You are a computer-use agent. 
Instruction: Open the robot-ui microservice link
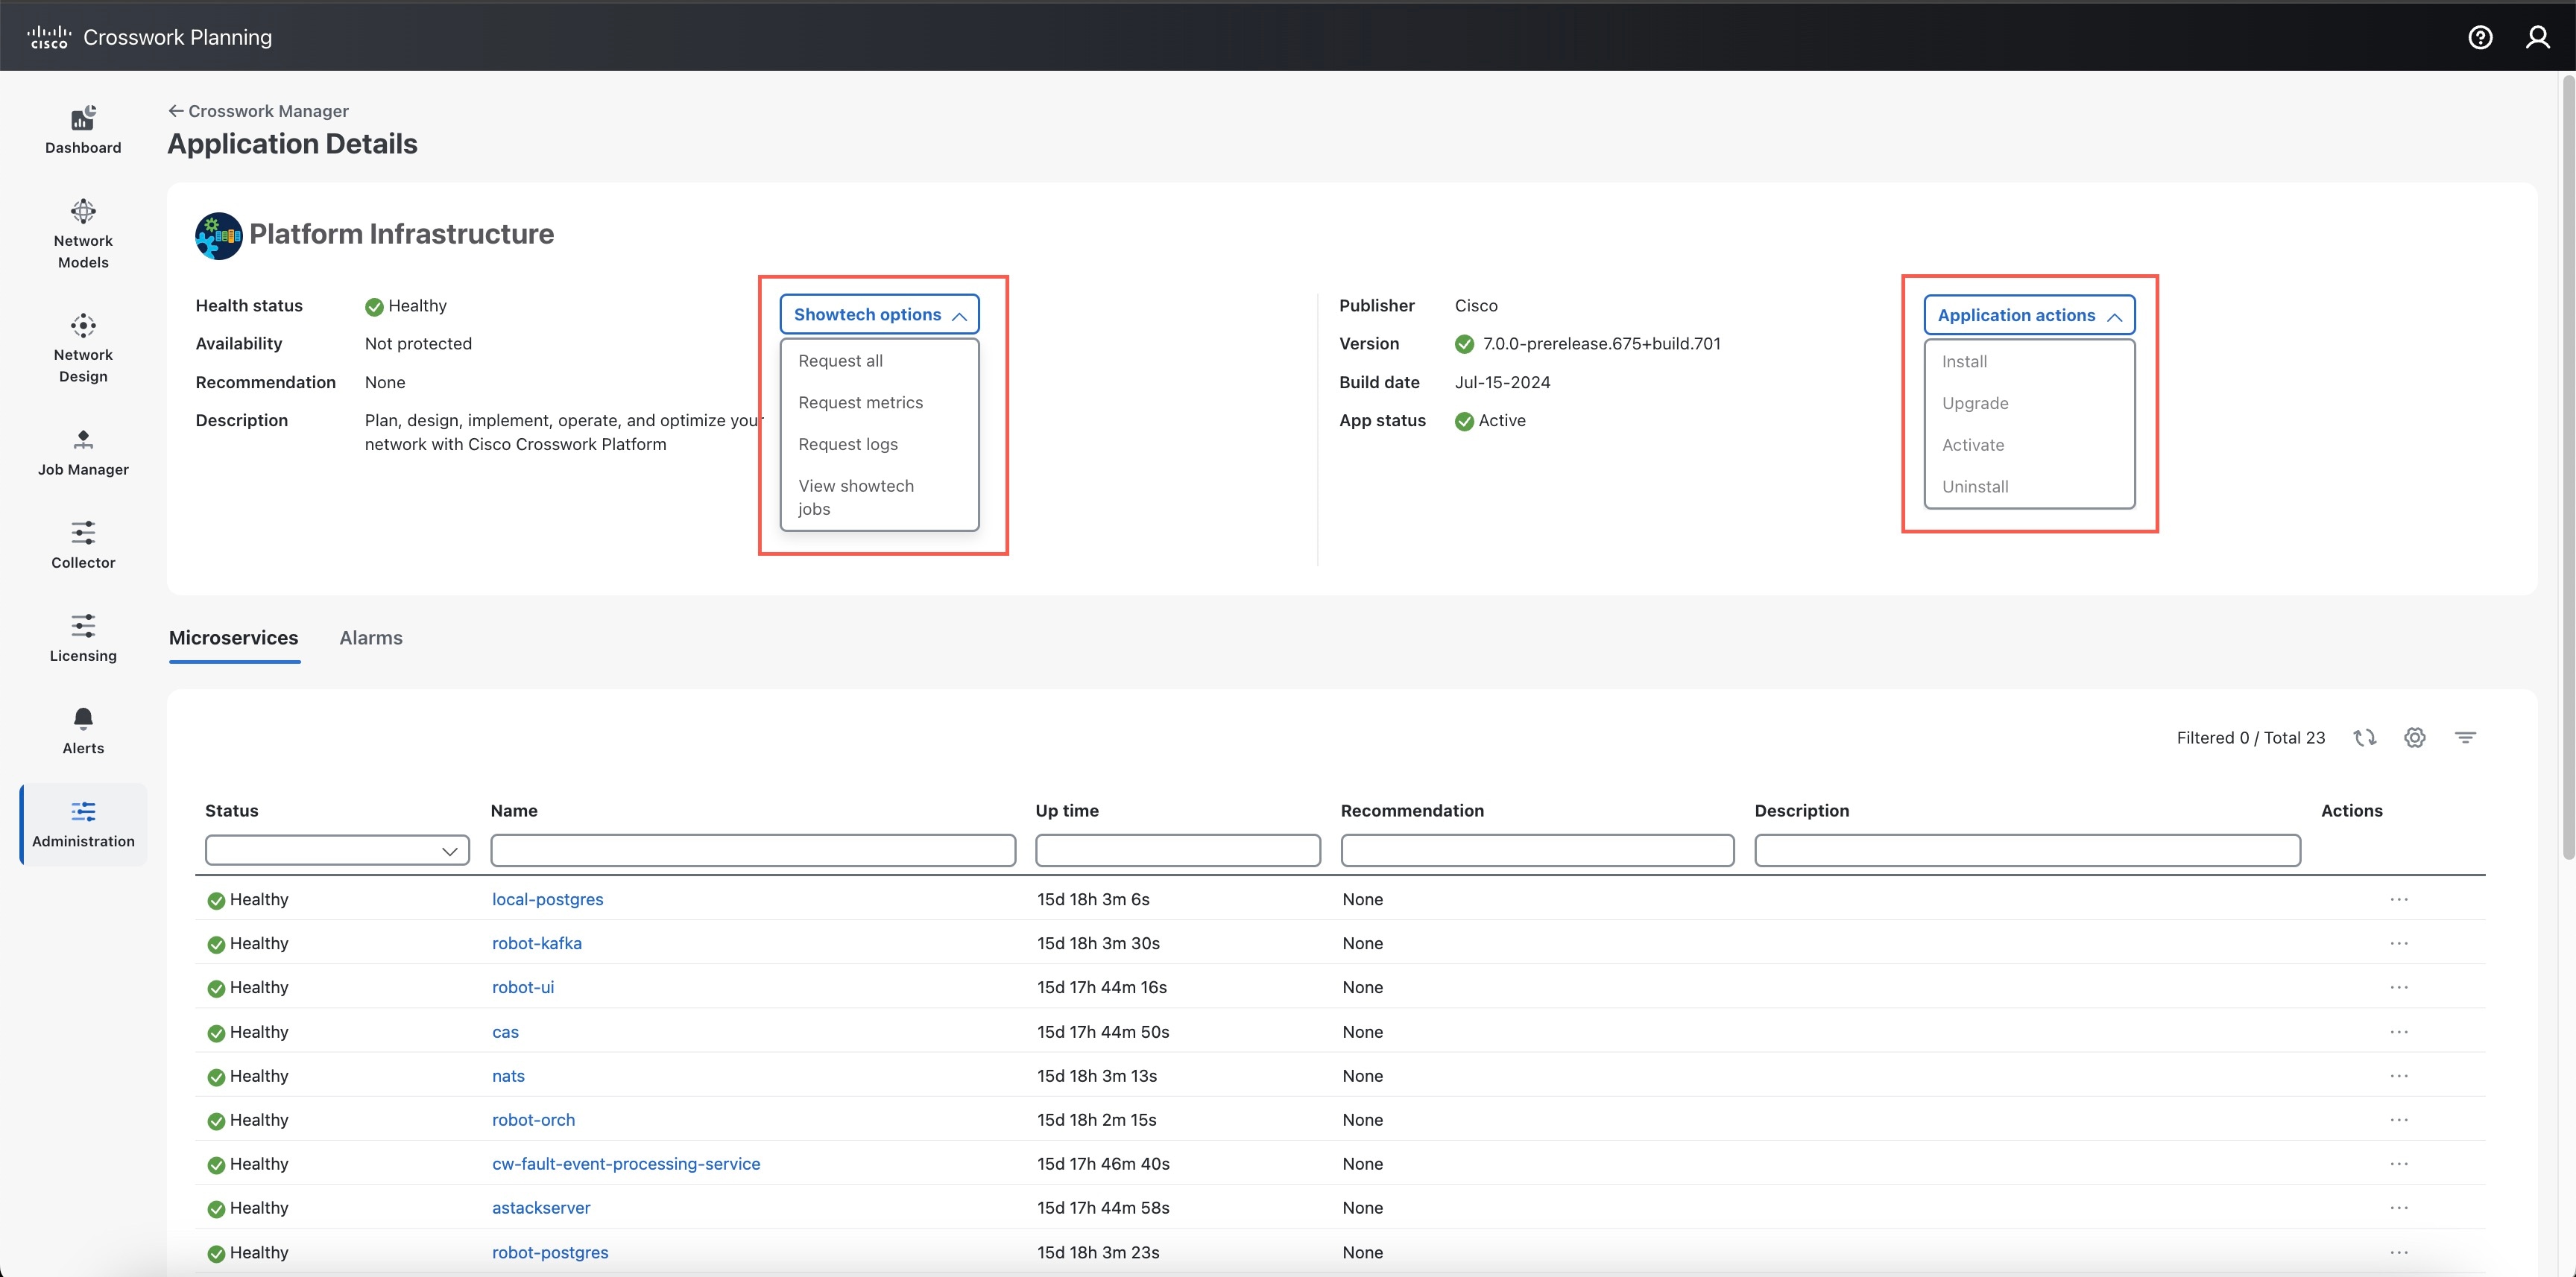click(x=523, y=987)
